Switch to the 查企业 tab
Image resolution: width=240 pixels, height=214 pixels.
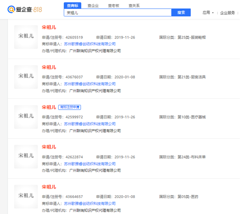coord(93,6)
